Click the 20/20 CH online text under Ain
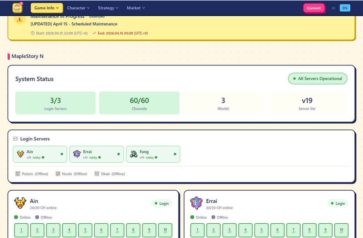This screenshot has width=363, height=238. pyautogui.click(x=43, y=208)
